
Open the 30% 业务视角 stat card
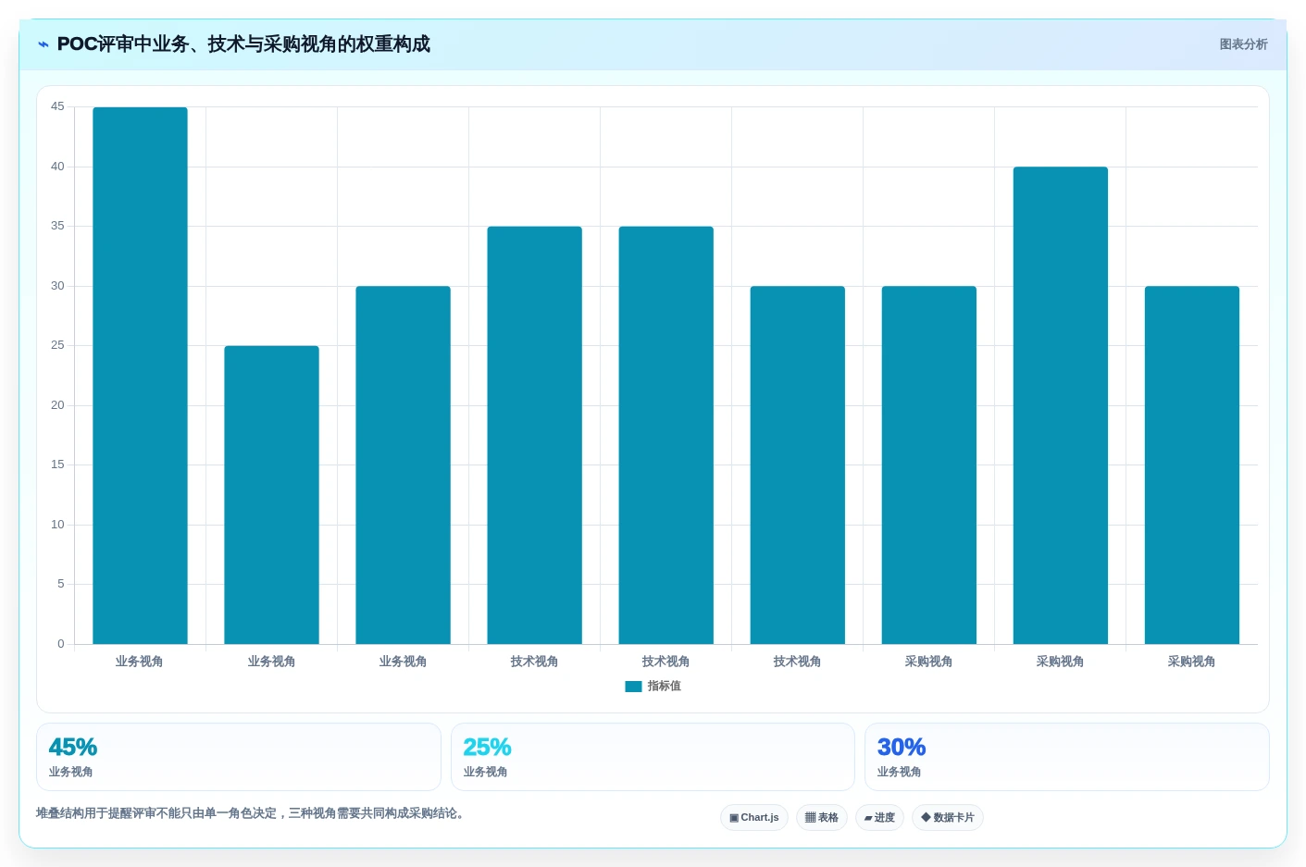1066,757
